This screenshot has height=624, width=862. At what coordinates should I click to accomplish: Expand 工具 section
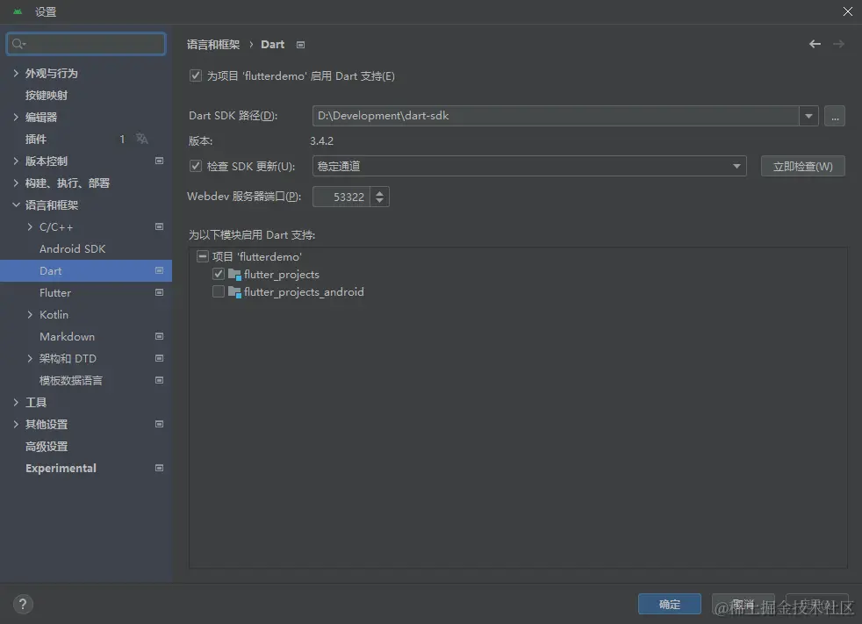coord(16,403)
